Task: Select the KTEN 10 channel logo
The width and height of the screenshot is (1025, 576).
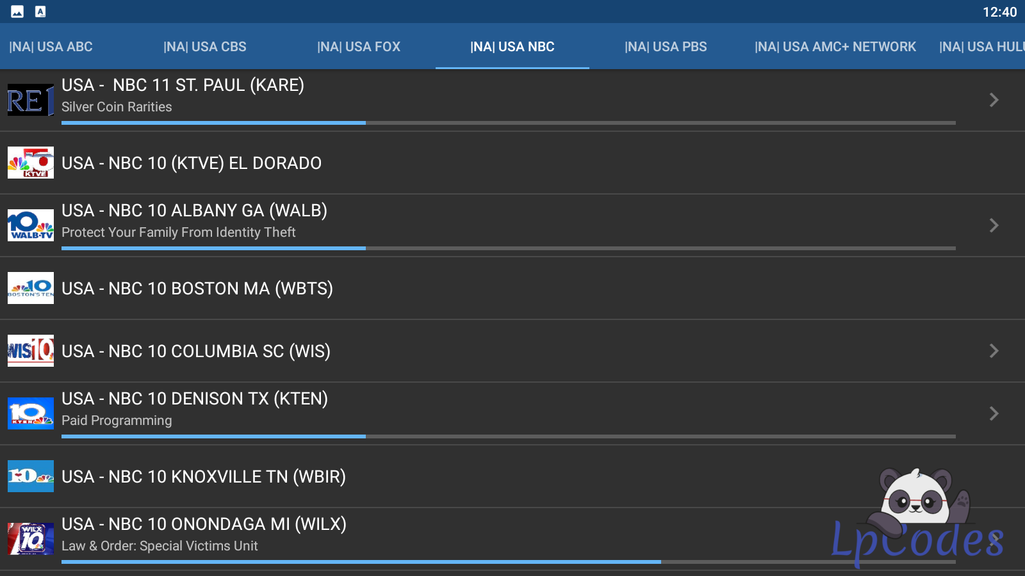Action: tap(30, 413)
